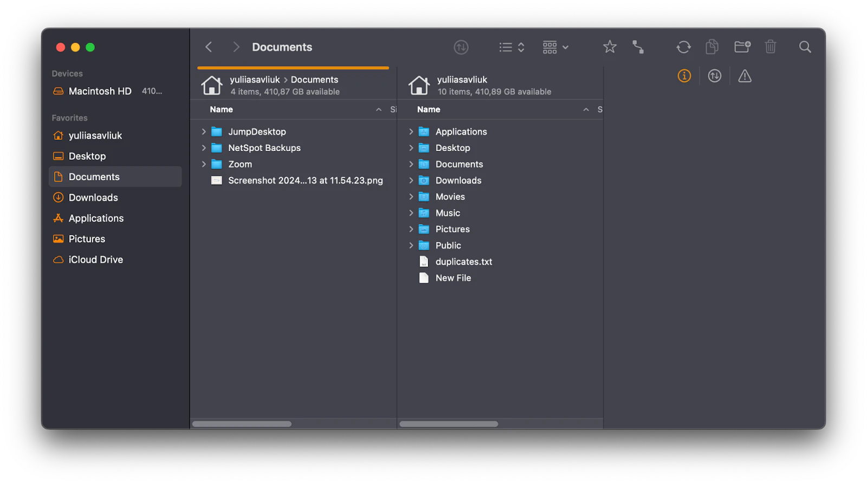Screen dimensions: 867x484
Task: Create a new folder with toolbar icon
Action: (742, 47)
